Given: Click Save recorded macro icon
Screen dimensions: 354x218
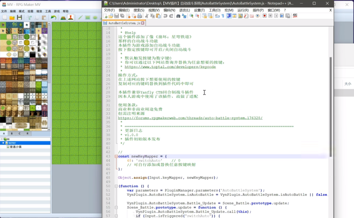Looking at the screenshot, I should [x=288, y=16].
